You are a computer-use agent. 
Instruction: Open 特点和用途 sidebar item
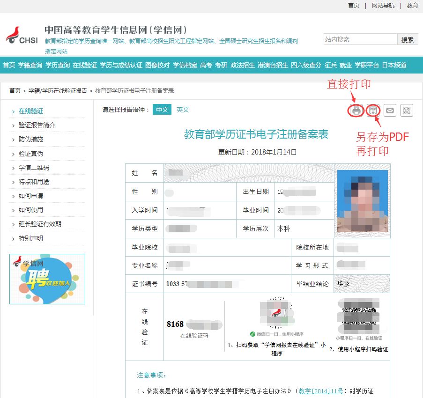point(34,182)
